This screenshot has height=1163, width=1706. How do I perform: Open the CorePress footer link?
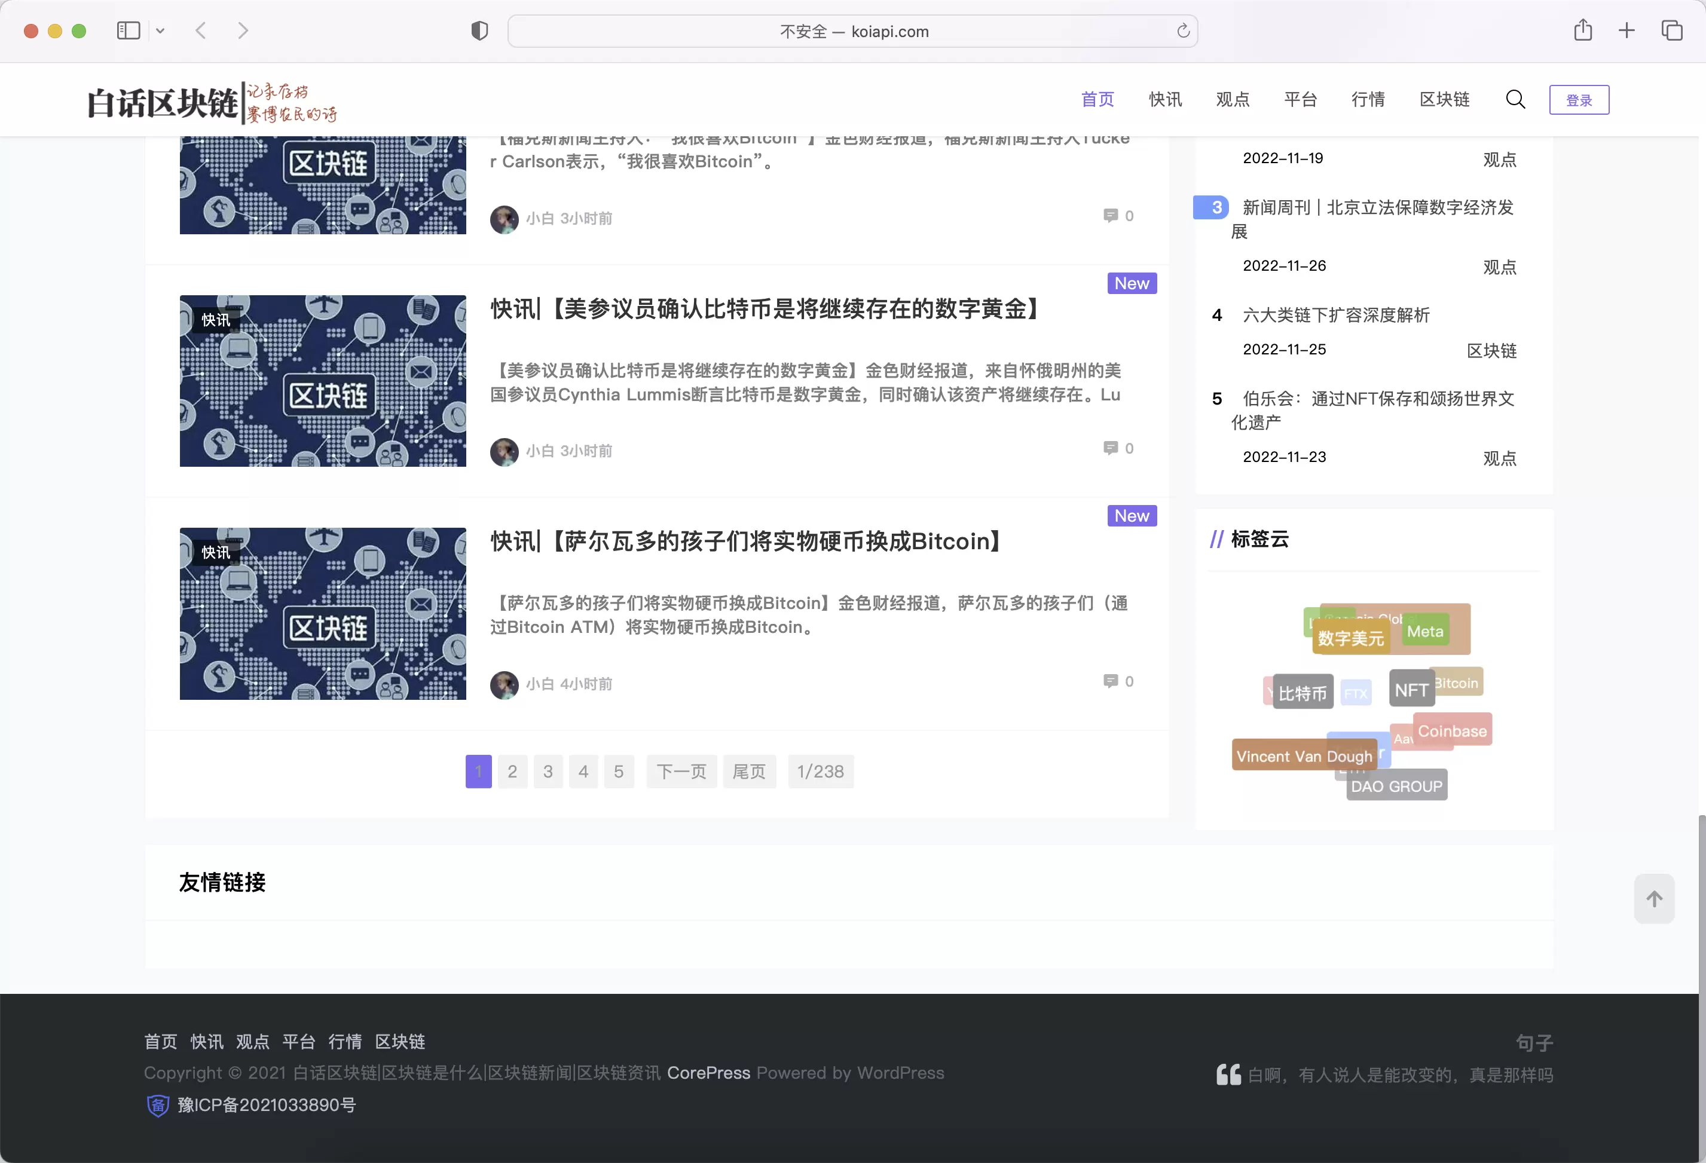coord(708,1073)
